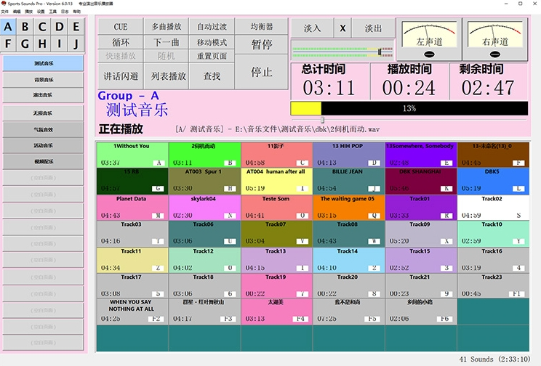The width and height of the screenshot is (541, 366).
Task: Open the 工具 menu
Action: (53, 12)
